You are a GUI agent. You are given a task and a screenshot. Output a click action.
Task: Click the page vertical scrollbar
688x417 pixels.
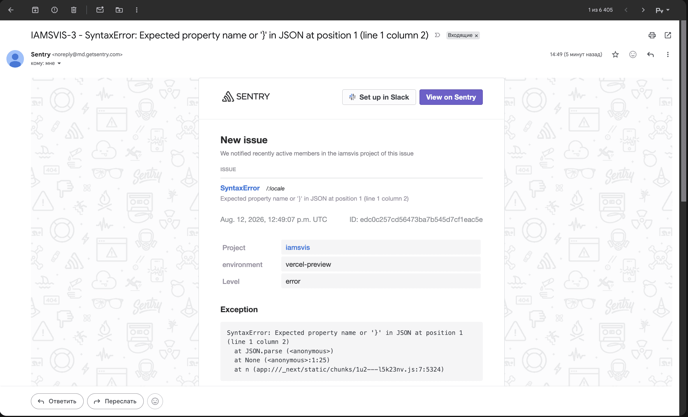click(x=683, y=111)
